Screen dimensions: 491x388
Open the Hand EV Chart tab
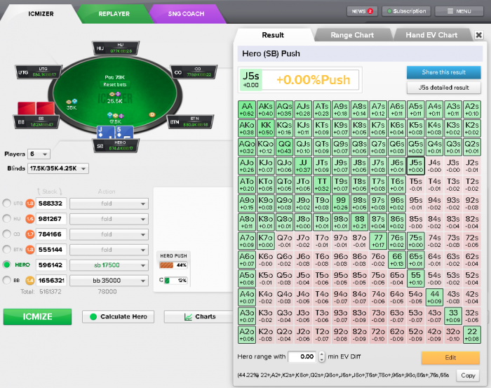point(431,35)
